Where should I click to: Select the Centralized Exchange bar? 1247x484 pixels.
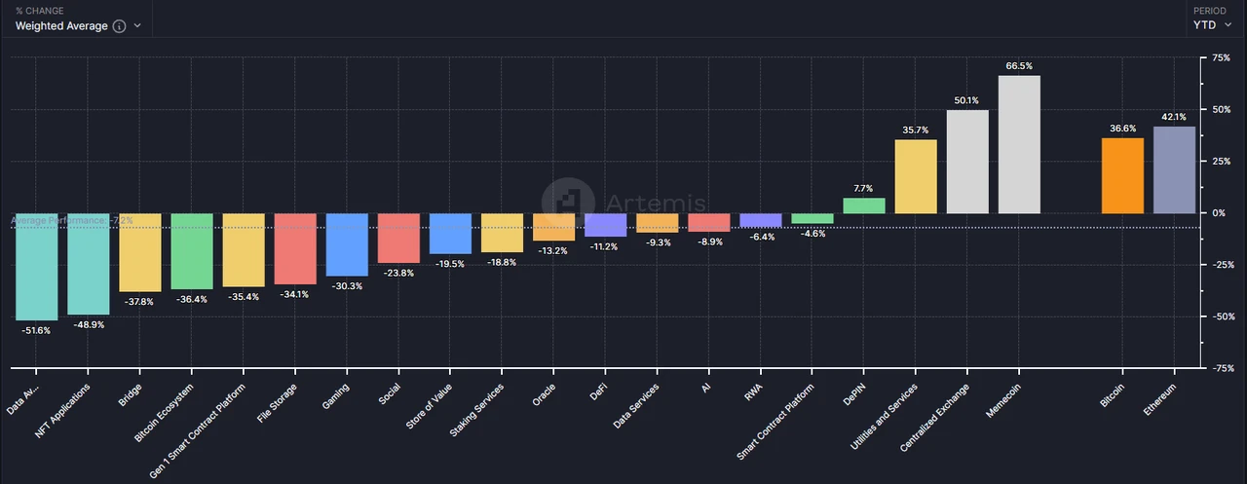click(967, 162)
